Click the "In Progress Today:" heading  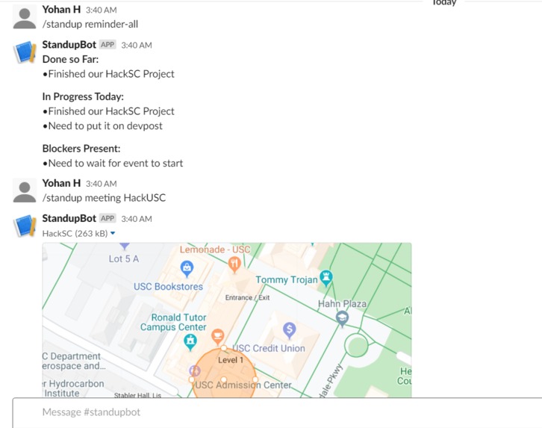[x=83, y=96]
